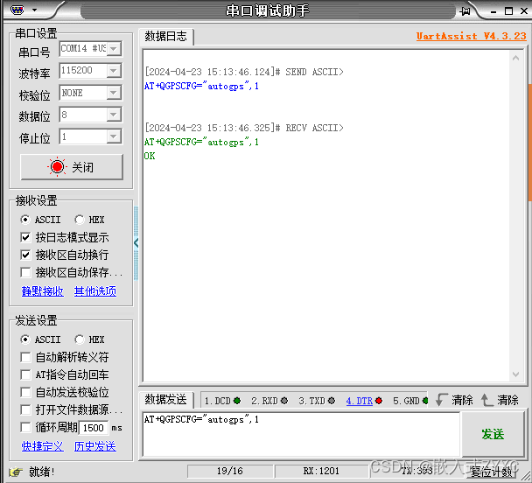The height and width of the screenshot is (483, 532).
Task: Click the log scrollbar down arrow
Action: point(515,374)
